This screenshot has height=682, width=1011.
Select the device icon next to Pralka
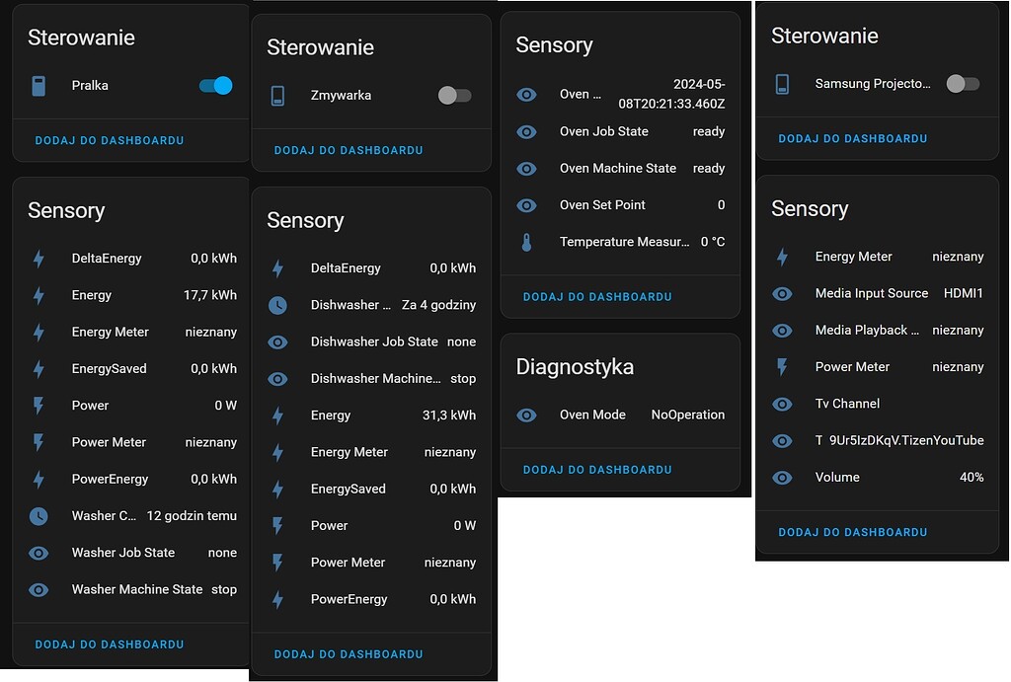coord(38,85)
